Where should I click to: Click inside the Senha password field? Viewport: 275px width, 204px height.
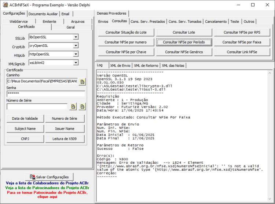coord(46,94)
